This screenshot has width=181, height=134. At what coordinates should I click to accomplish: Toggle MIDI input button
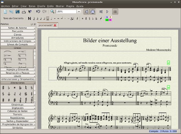[x=93, y=12]
